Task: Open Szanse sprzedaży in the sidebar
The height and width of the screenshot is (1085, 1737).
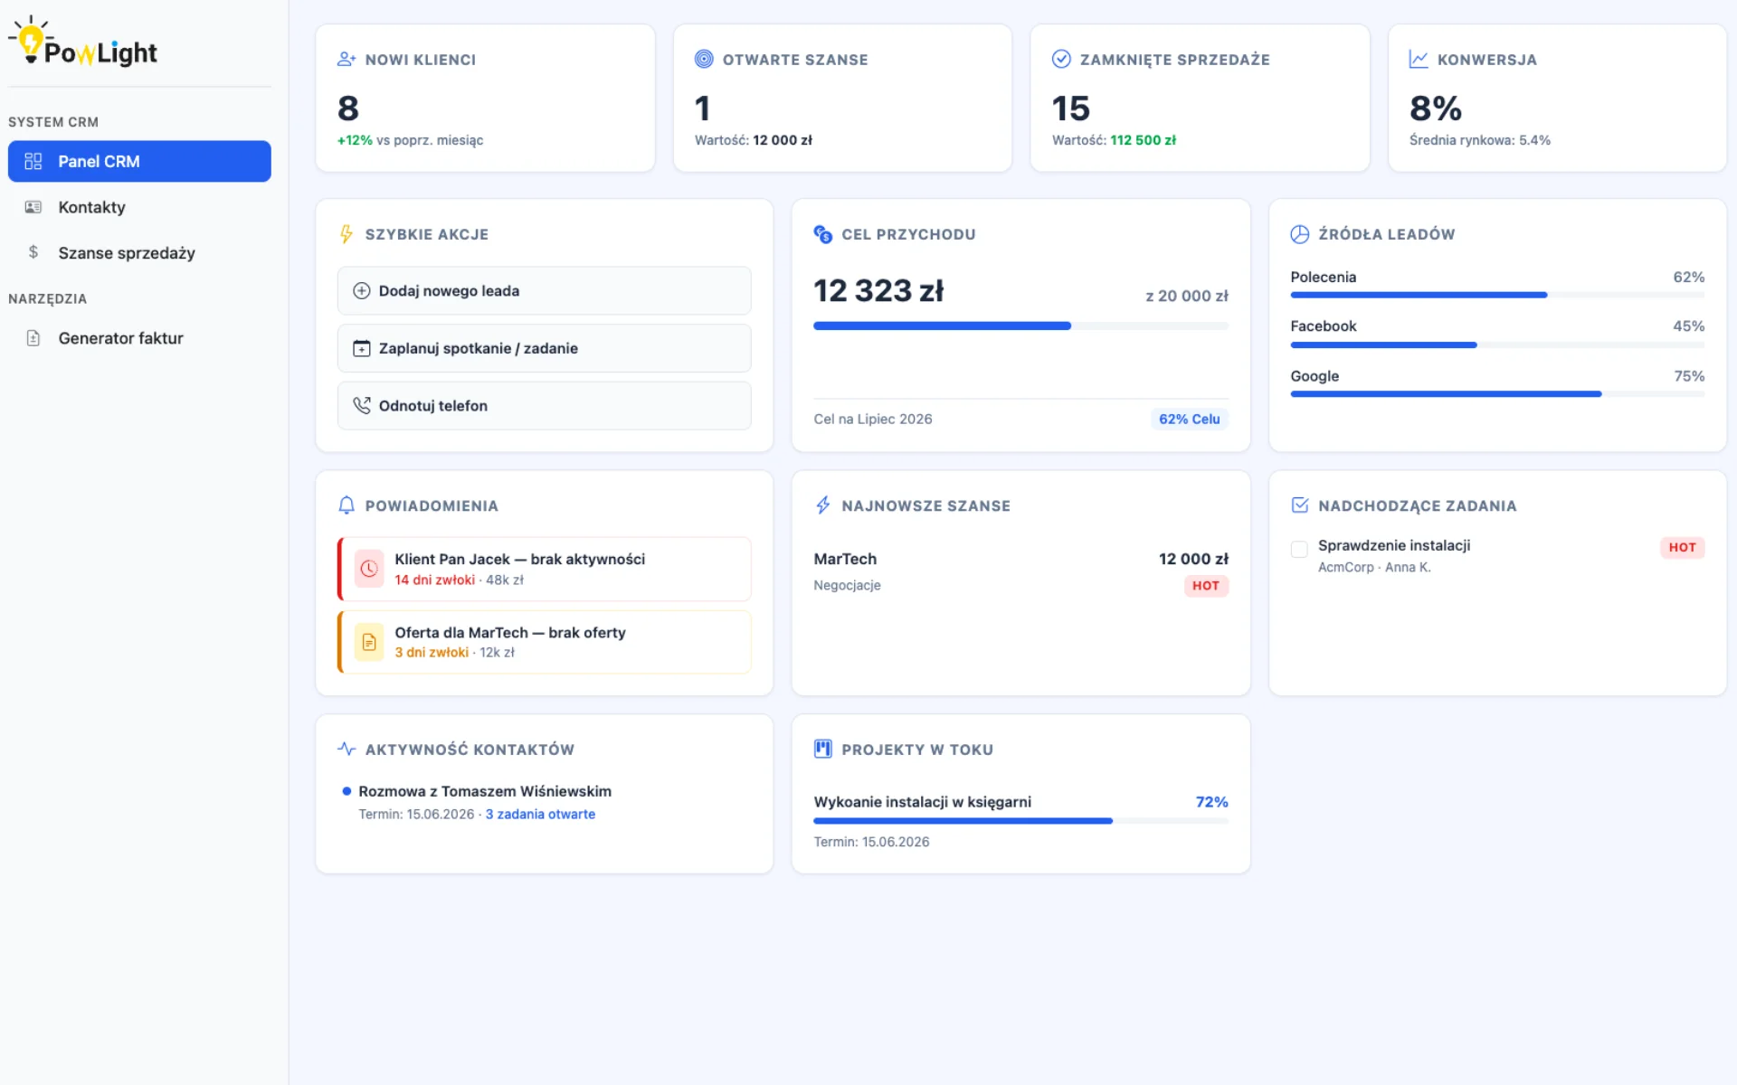Action: pos(139,252)
